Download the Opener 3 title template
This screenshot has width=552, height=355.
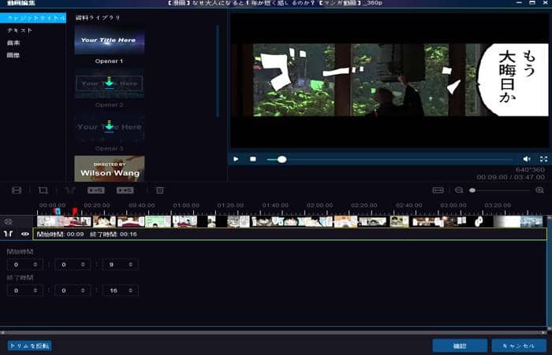(x=109, y=126)
